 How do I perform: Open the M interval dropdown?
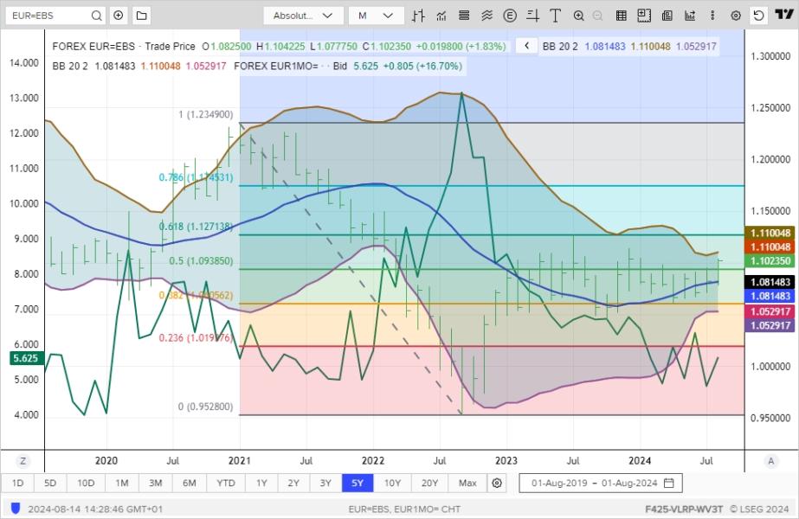click(376, 16)
